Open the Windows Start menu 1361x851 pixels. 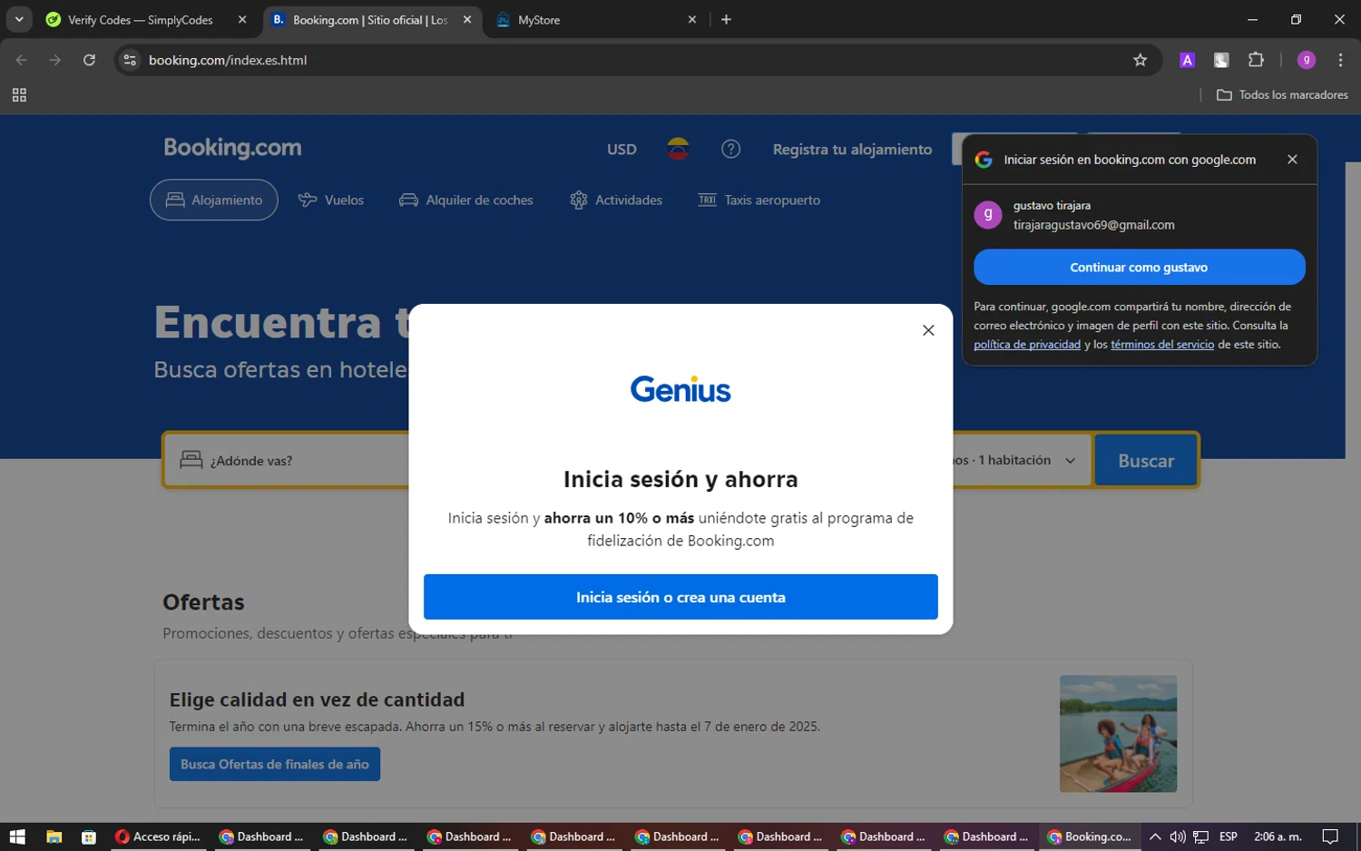click(17, 836)
